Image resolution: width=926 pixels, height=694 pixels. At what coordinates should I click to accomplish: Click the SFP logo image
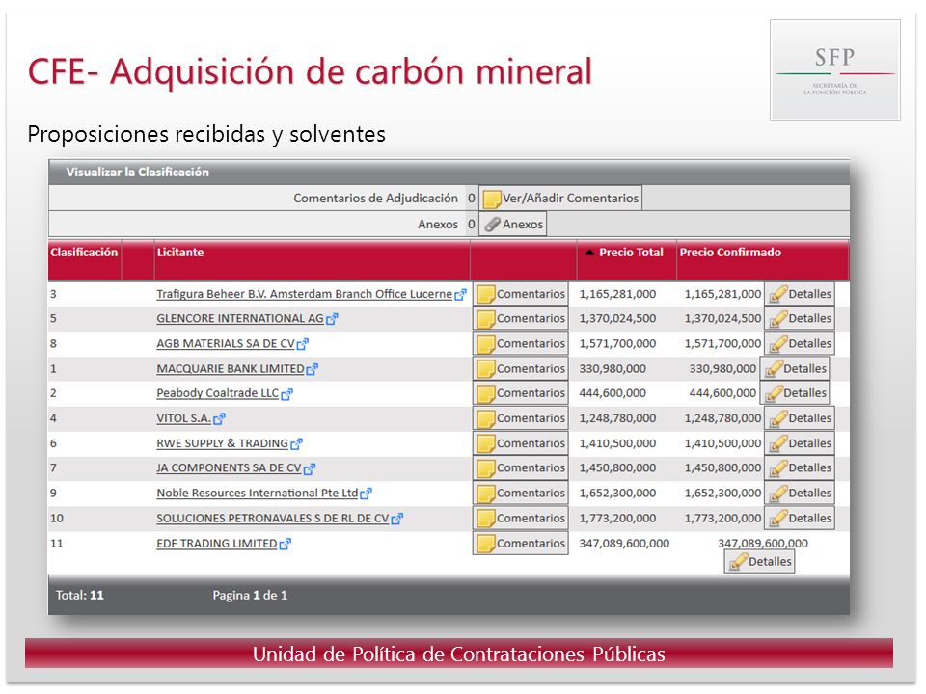pos(835,70)
